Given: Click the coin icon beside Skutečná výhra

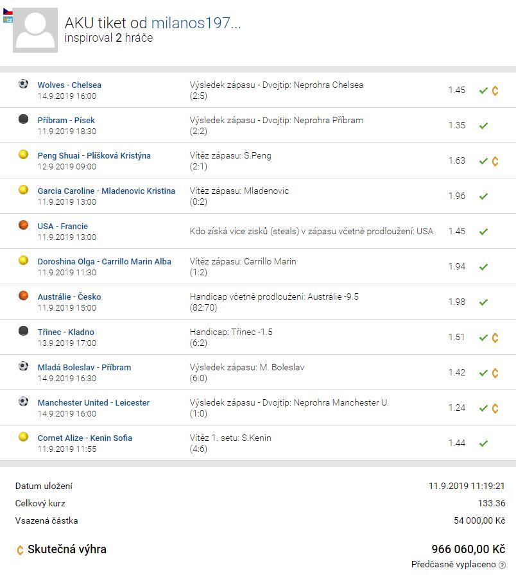Looking at the screenshot, I should tap(20, 550).
